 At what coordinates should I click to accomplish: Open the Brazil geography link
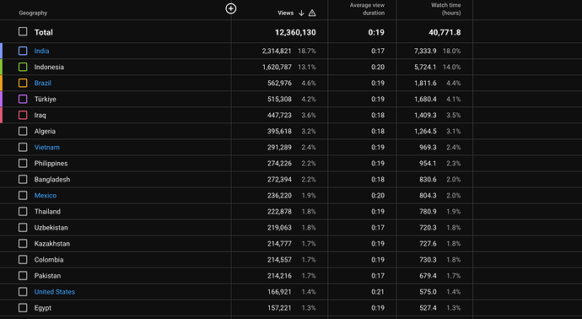coord(43,83)
